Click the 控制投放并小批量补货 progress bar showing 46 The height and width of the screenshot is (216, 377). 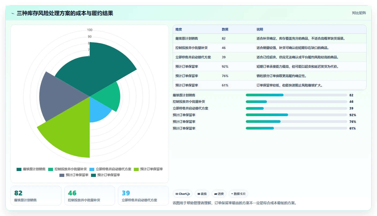click(296, 102)
